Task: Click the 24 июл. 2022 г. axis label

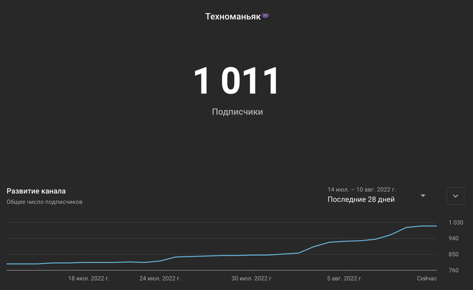Action: 159,278
